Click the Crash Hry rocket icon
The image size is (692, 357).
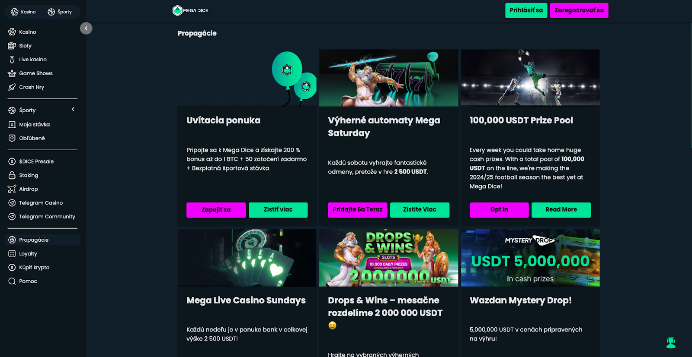pyautogui.click(x=12, y=87)
